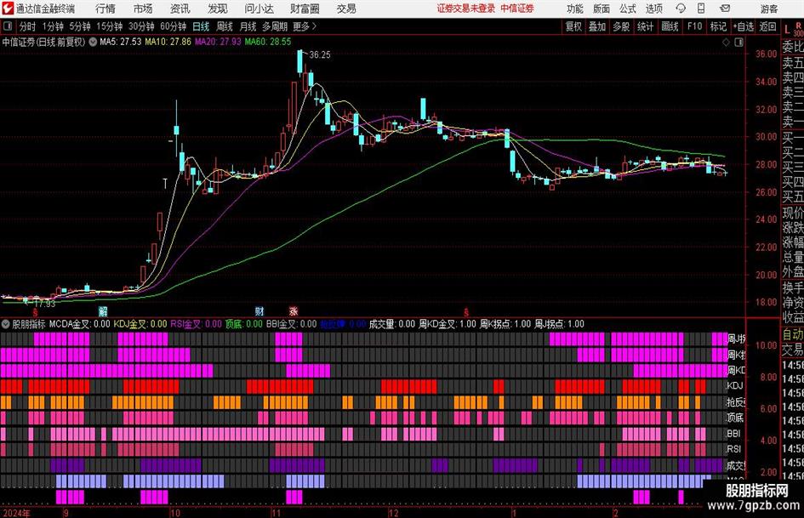
Task: Click the MA60: 28.55 value
Action: tap(268, 42)
